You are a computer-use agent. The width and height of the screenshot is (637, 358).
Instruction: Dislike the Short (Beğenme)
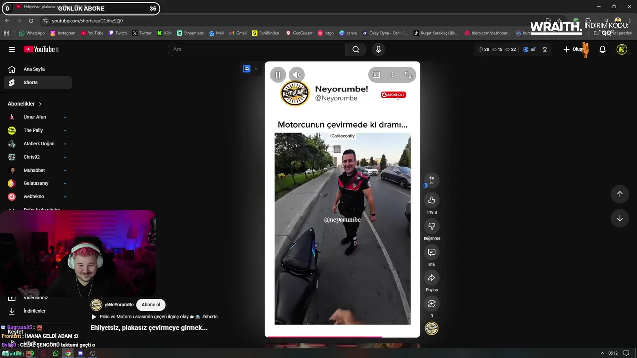tap(432, 226)
